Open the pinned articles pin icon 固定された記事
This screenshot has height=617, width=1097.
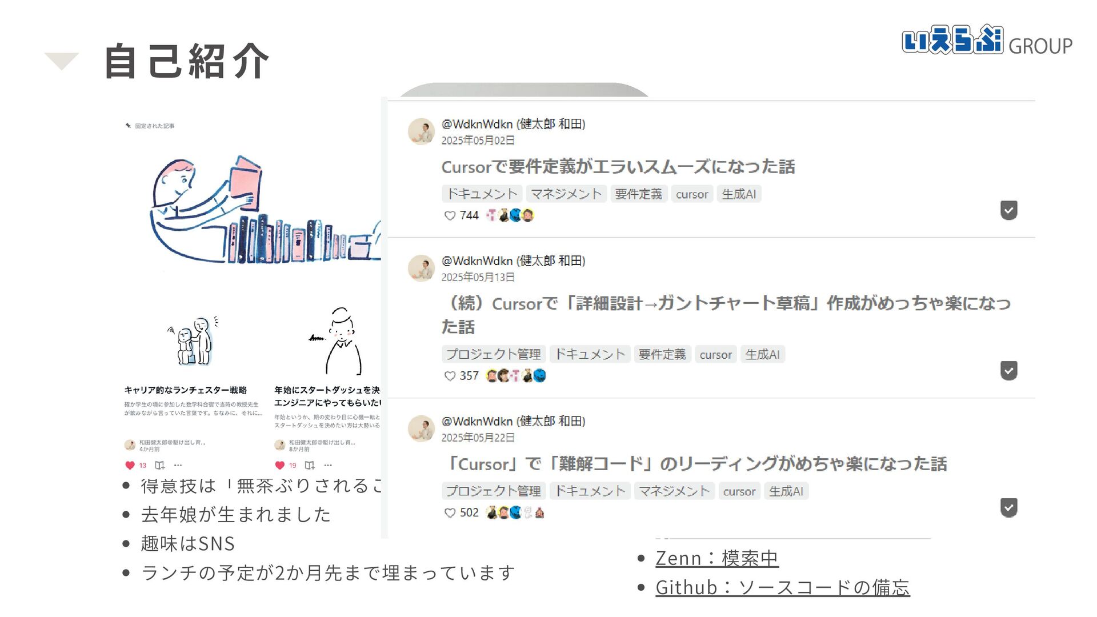pos(129,126)
